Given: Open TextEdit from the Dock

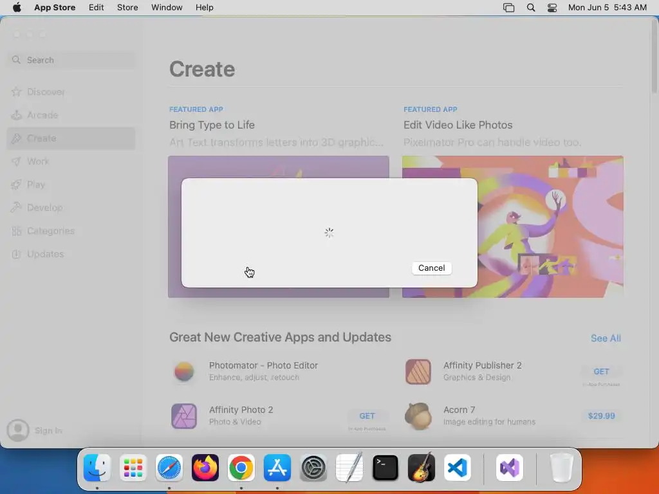Looking at the screenshot, I should tap(349, 468).
